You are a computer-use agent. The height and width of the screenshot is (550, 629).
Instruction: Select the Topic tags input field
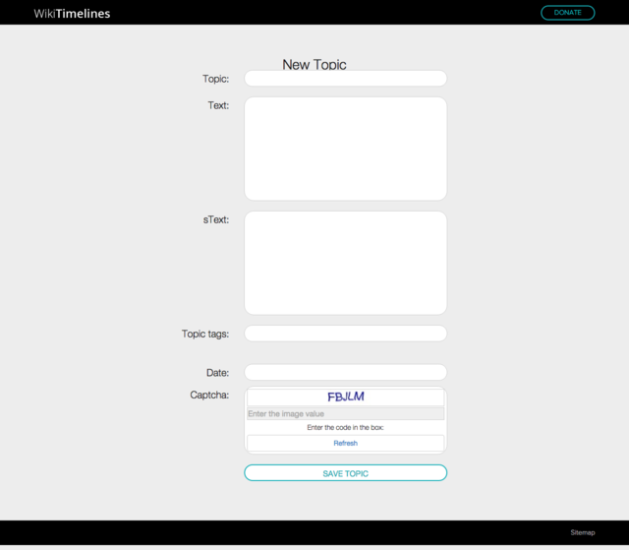345,334
